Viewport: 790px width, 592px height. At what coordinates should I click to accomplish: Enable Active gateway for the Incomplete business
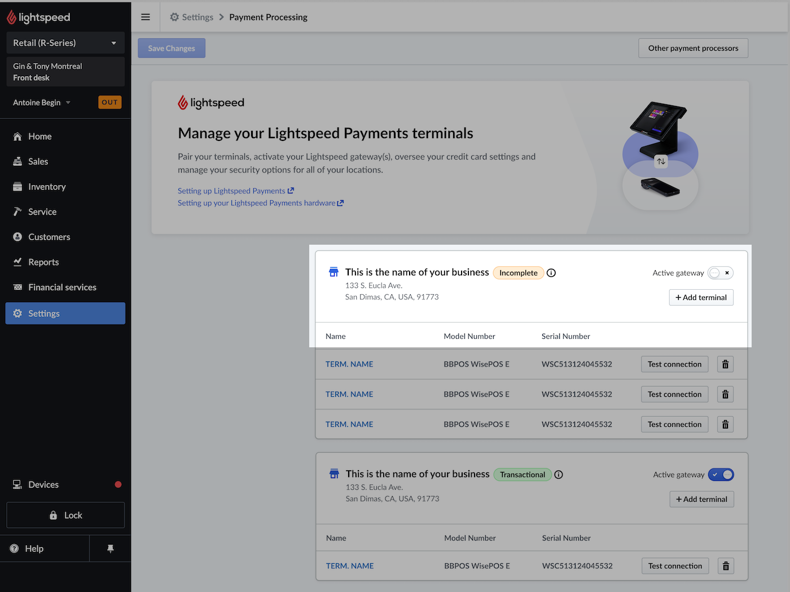click(721, 273)
